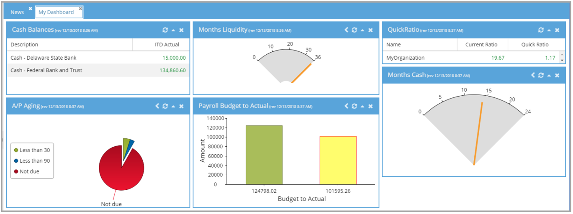Viewport: 573px width, 214px height.
Task: Close the QuickRatio widget
Action: (557, 30)
